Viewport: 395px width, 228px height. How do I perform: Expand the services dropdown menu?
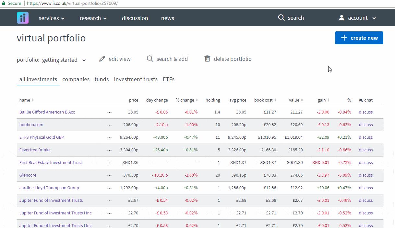click(52, 18)
